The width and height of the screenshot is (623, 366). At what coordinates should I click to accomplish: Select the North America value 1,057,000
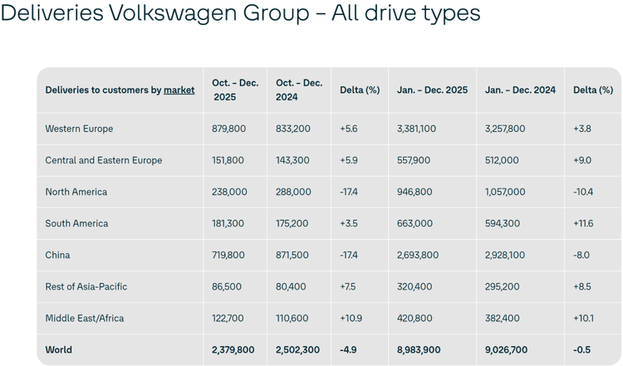[x=505, y=192]
